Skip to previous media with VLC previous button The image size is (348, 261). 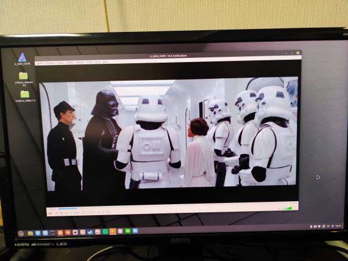(x=57, y=213)
